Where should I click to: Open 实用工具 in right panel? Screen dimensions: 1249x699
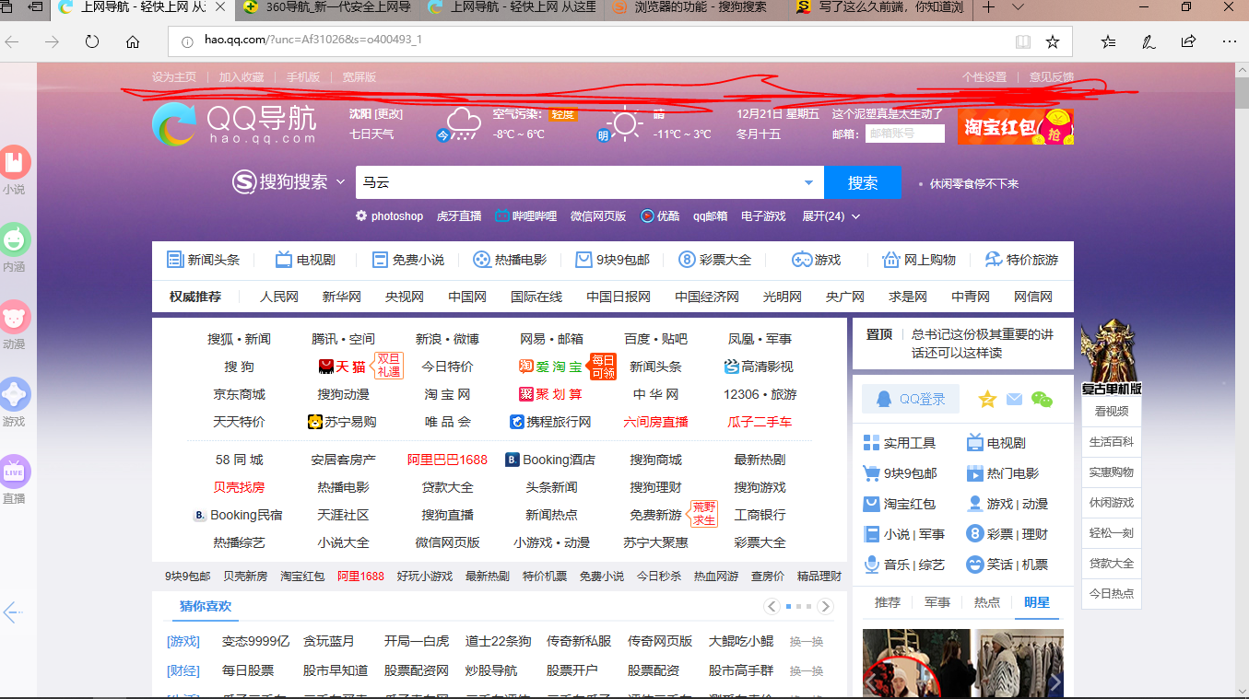899,443
